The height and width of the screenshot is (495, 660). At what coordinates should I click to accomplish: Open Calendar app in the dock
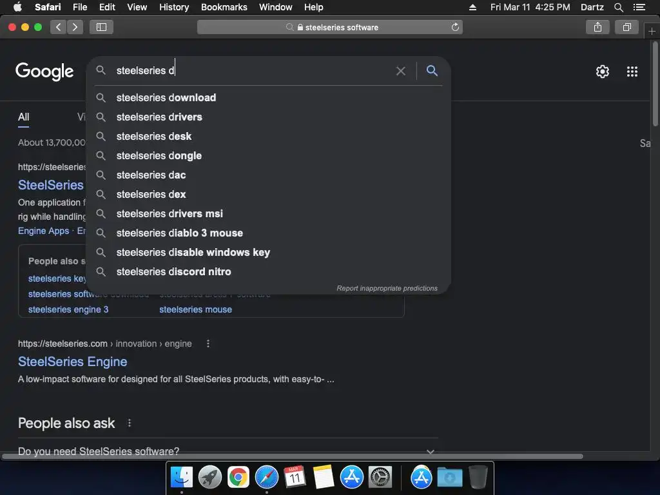[295, 477]
